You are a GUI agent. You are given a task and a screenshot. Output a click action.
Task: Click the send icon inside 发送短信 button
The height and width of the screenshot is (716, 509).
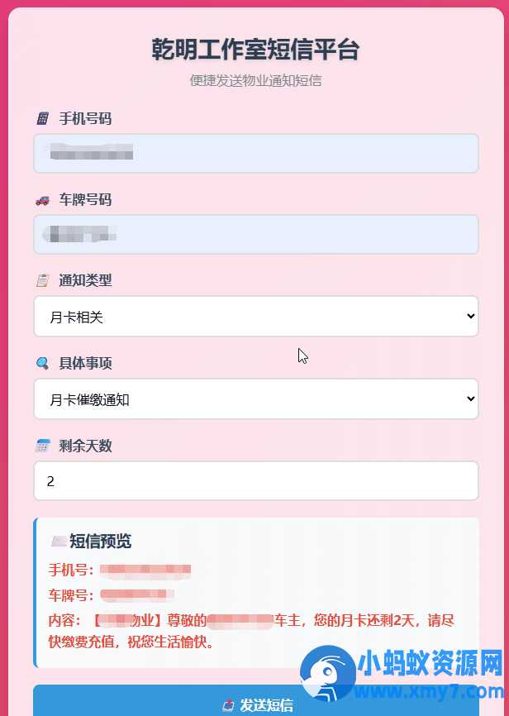coord(227,706)
